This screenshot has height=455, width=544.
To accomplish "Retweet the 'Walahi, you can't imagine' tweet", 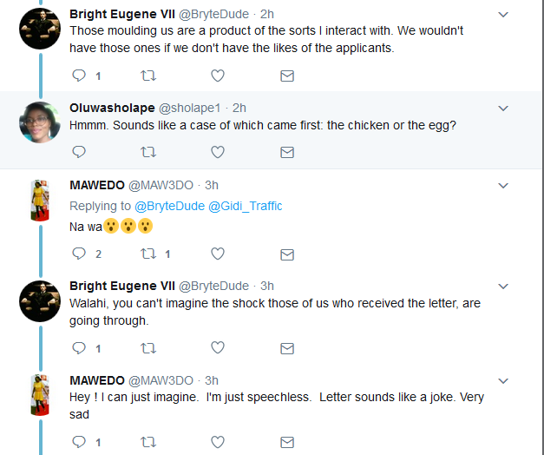I will pyautogui.click(x=148, y=348).
